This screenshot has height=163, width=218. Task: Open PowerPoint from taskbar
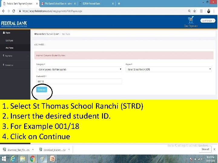[52, 159]
